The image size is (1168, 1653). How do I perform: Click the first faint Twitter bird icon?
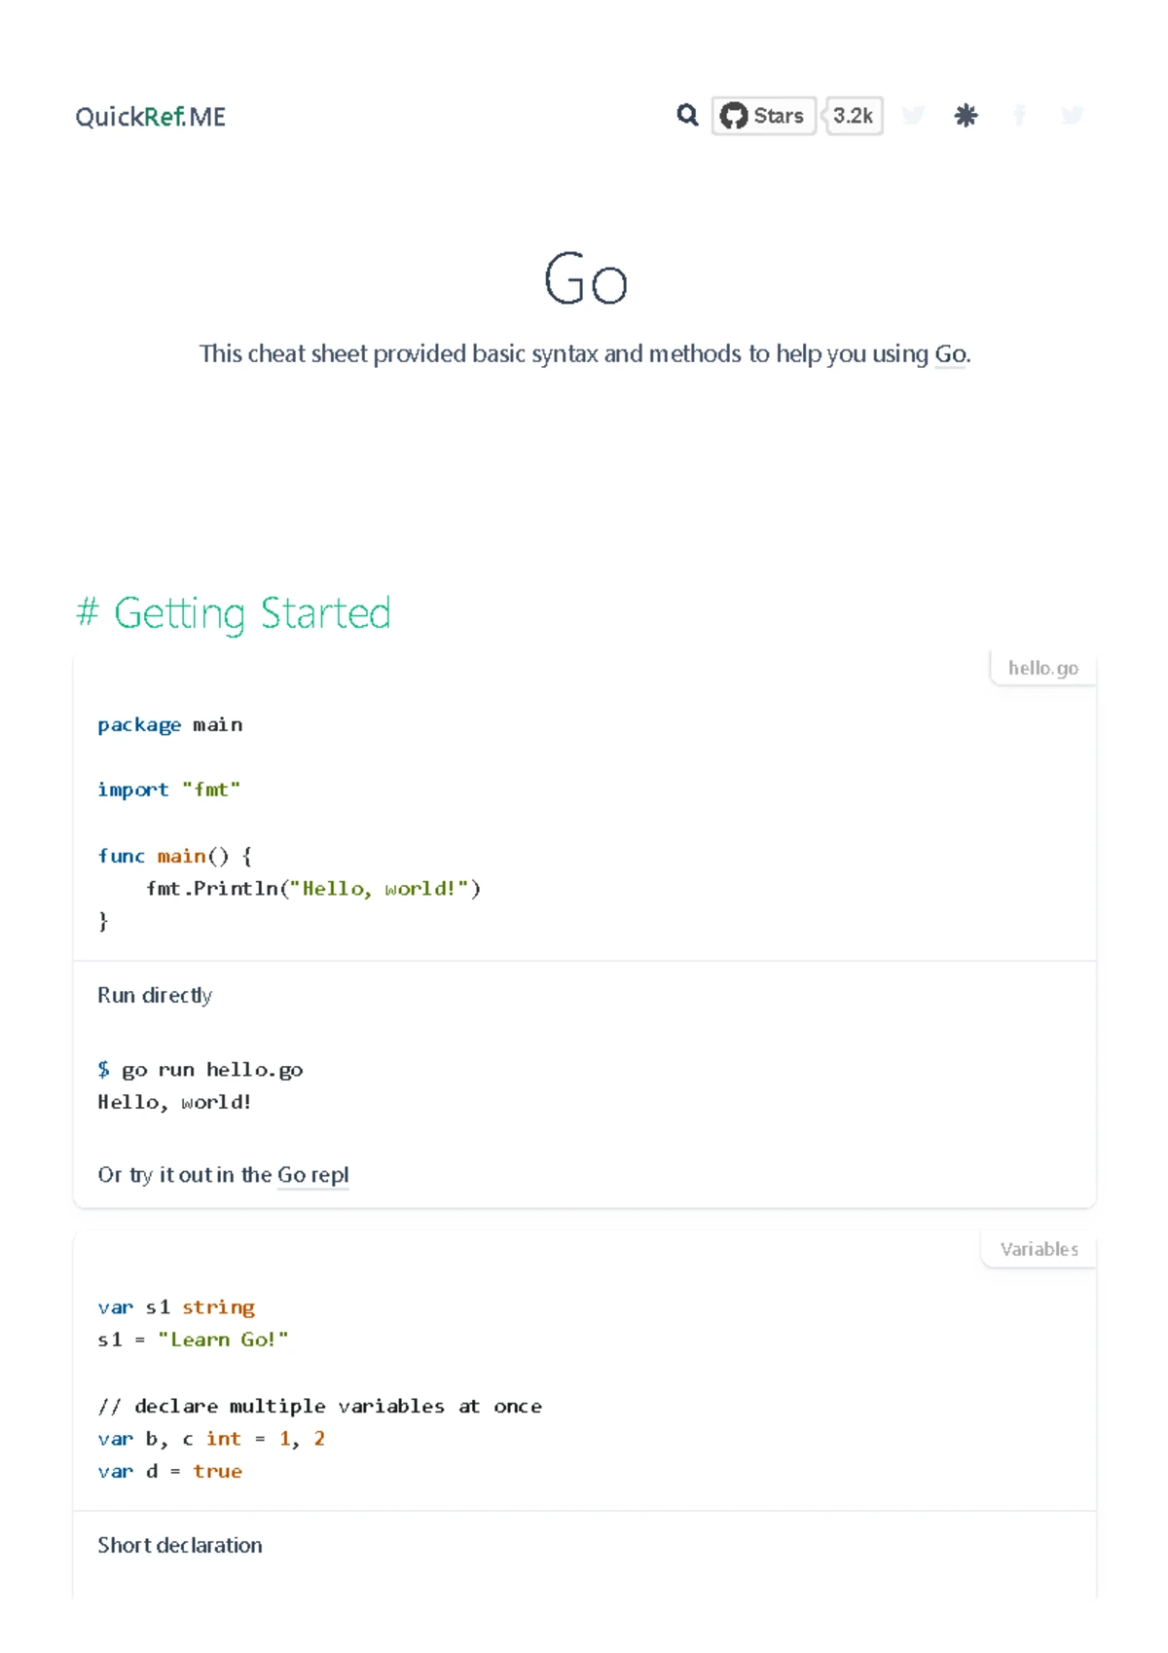coord(913,116)
